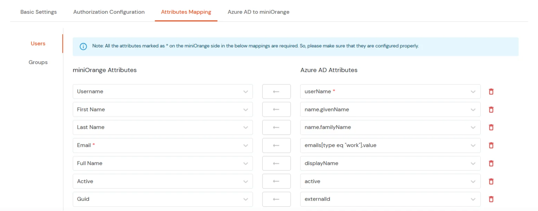Remove the Email attribute mapping
538x211 pixels.
[491, 145]
